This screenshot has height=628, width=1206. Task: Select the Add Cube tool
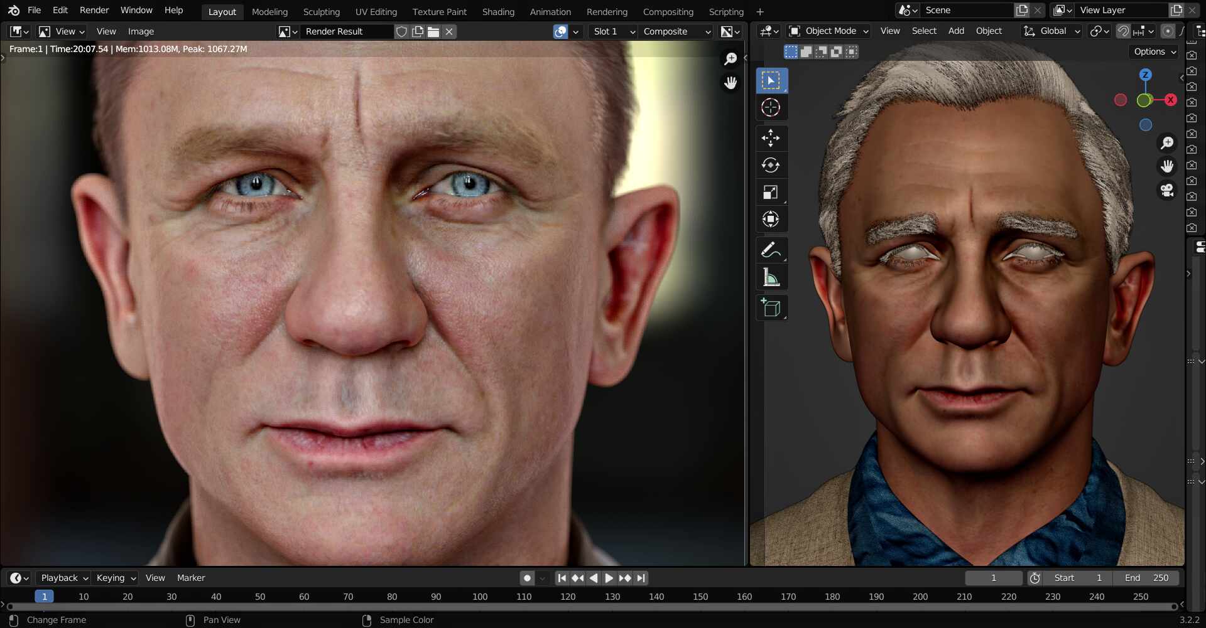pyautogui.click(x=771, y=307)
